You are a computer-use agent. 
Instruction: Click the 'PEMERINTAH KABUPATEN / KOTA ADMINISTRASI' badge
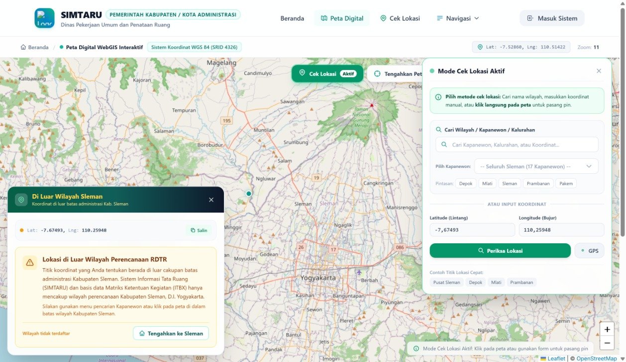pyautogui.click(x=173, y=14)
